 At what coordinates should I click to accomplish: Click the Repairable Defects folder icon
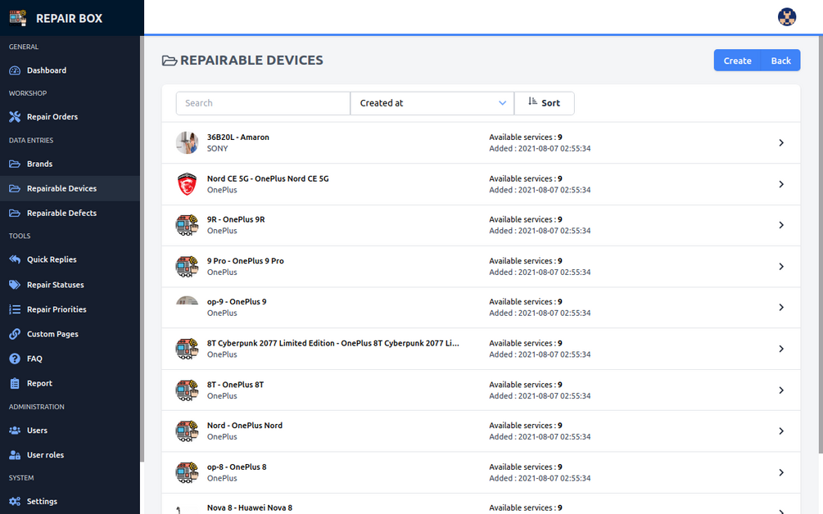click(x=15, y=214)
